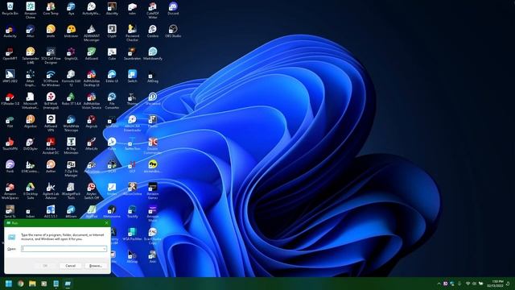Open File Explorer from the taskbar
Image resolution: width=515 pixels, height=290 pixels.
click(x=32, y=284)
